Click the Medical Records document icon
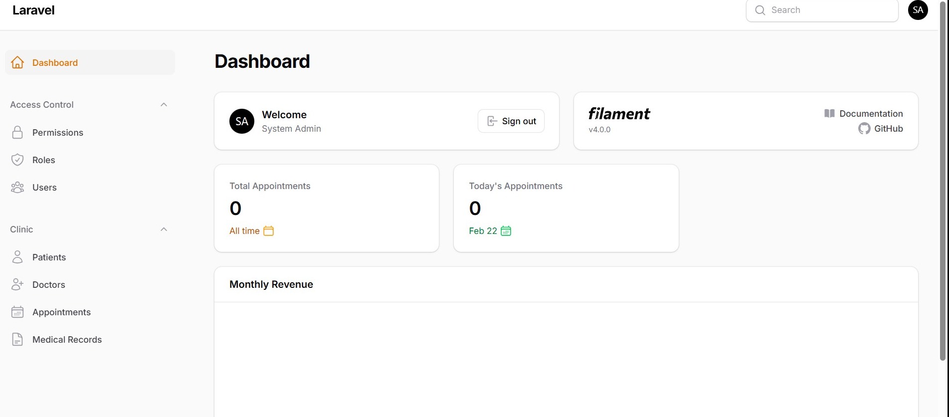Viewport: 949px width, 417px height. click(x=17, y=340)
